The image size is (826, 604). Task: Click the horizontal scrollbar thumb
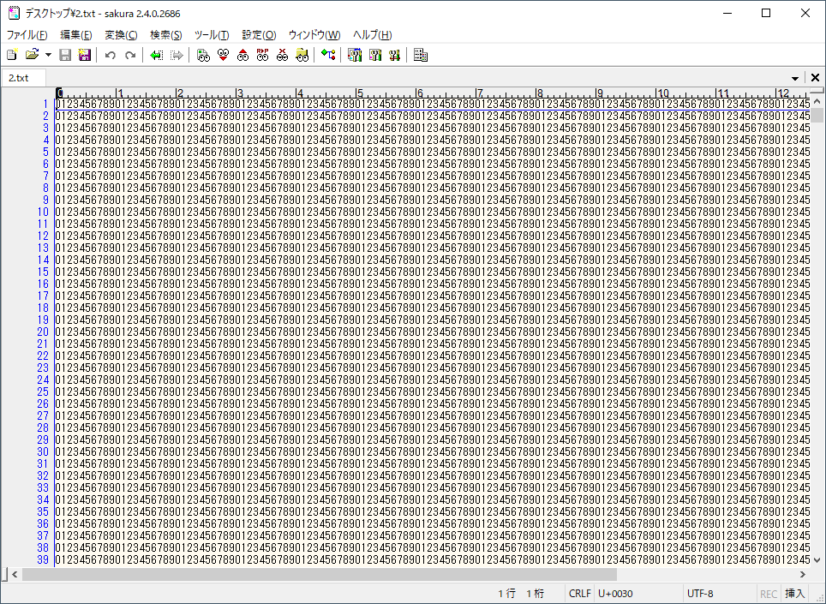[320, 574]
